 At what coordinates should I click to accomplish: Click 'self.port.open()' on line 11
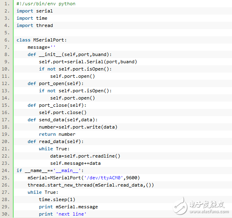[72, 76]
